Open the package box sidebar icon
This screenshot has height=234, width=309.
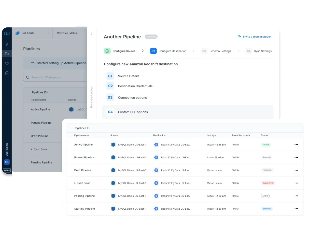tap(7, 63)
